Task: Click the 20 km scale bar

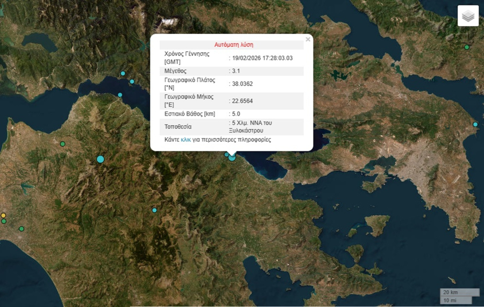Action: tap(460, 292)
